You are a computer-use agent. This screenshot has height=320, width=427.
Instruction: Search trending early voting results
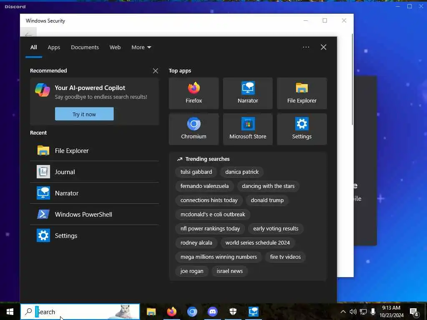pyautogui.click(x=276, y=229)
